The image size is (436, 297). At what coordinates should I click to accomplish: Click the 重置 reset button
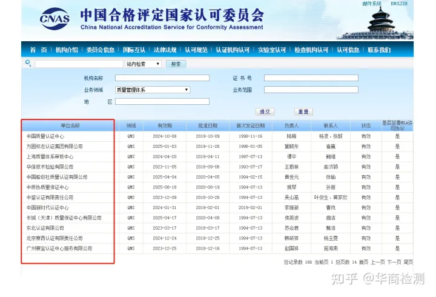303,112
